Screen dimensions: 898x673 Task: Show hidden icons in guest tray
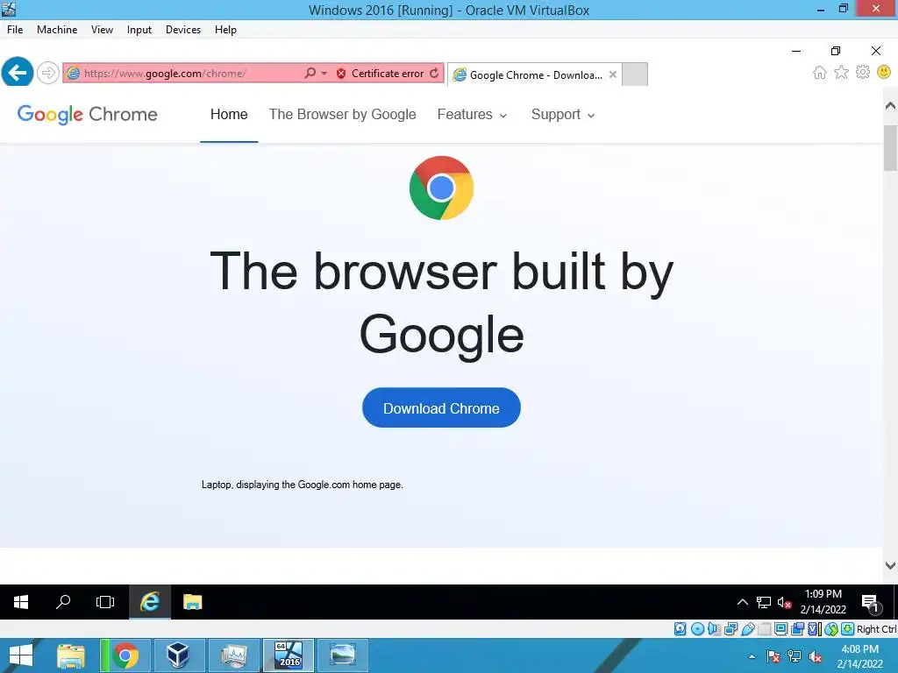(x=742, y=602)
